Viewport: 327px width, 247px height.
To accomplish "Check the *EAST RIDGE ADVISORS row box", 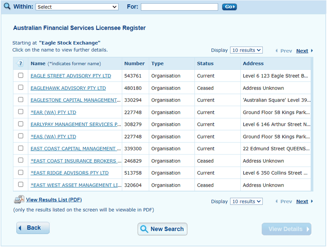I will (x=21, y=172).
